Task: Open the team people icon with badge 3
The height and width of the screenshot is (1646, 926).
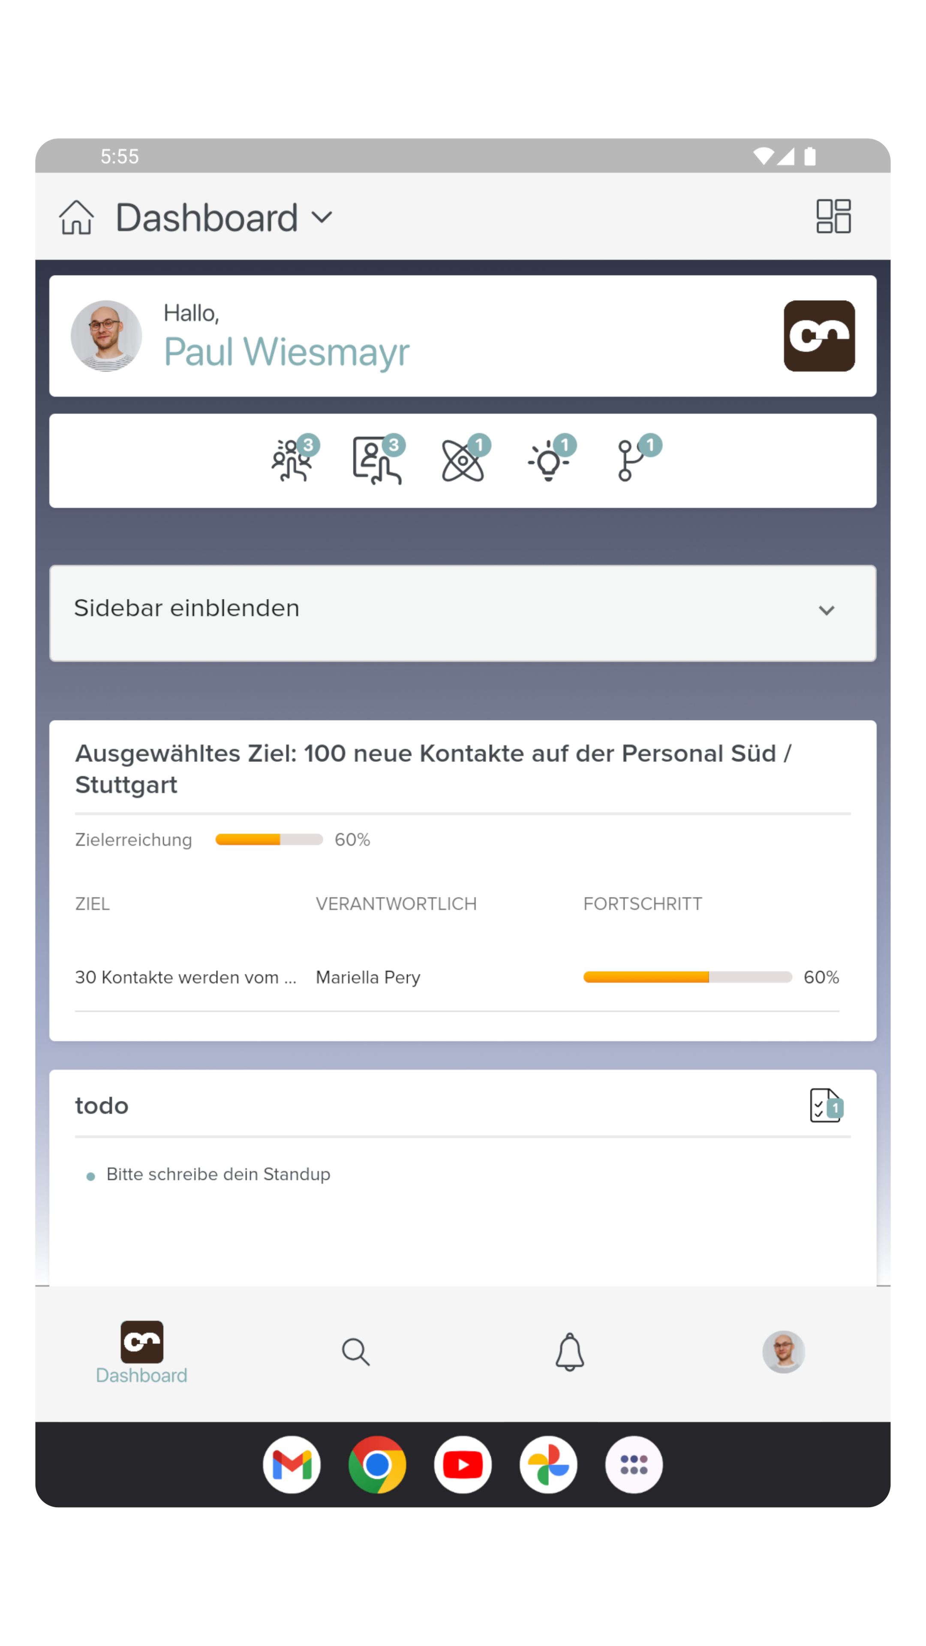Action: 294,460
